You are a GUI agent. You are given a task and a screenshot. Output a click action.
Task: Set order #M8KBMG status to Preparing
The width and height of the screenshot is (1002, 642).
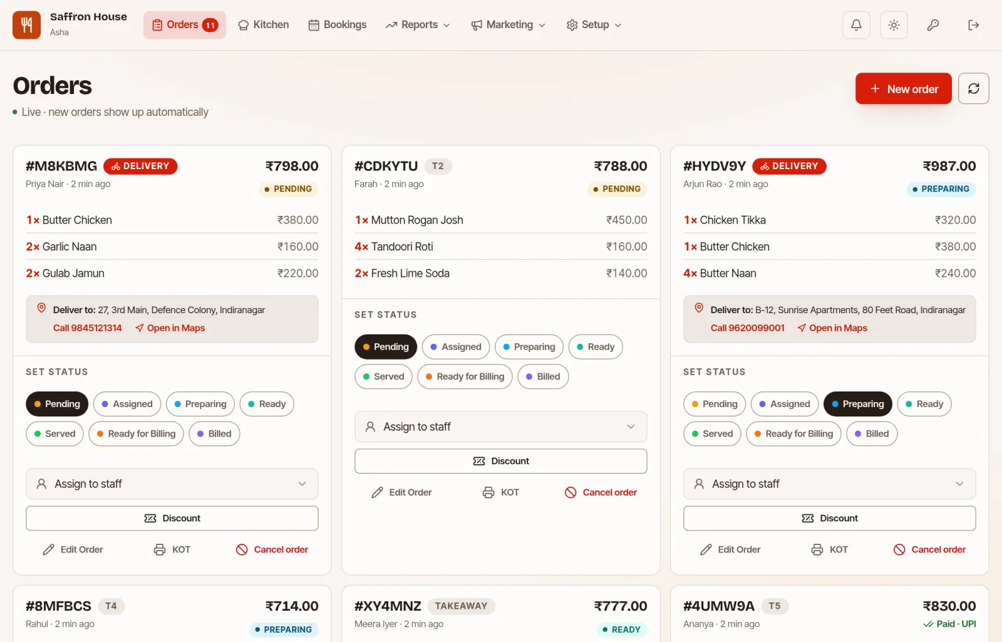pos(200,404)
